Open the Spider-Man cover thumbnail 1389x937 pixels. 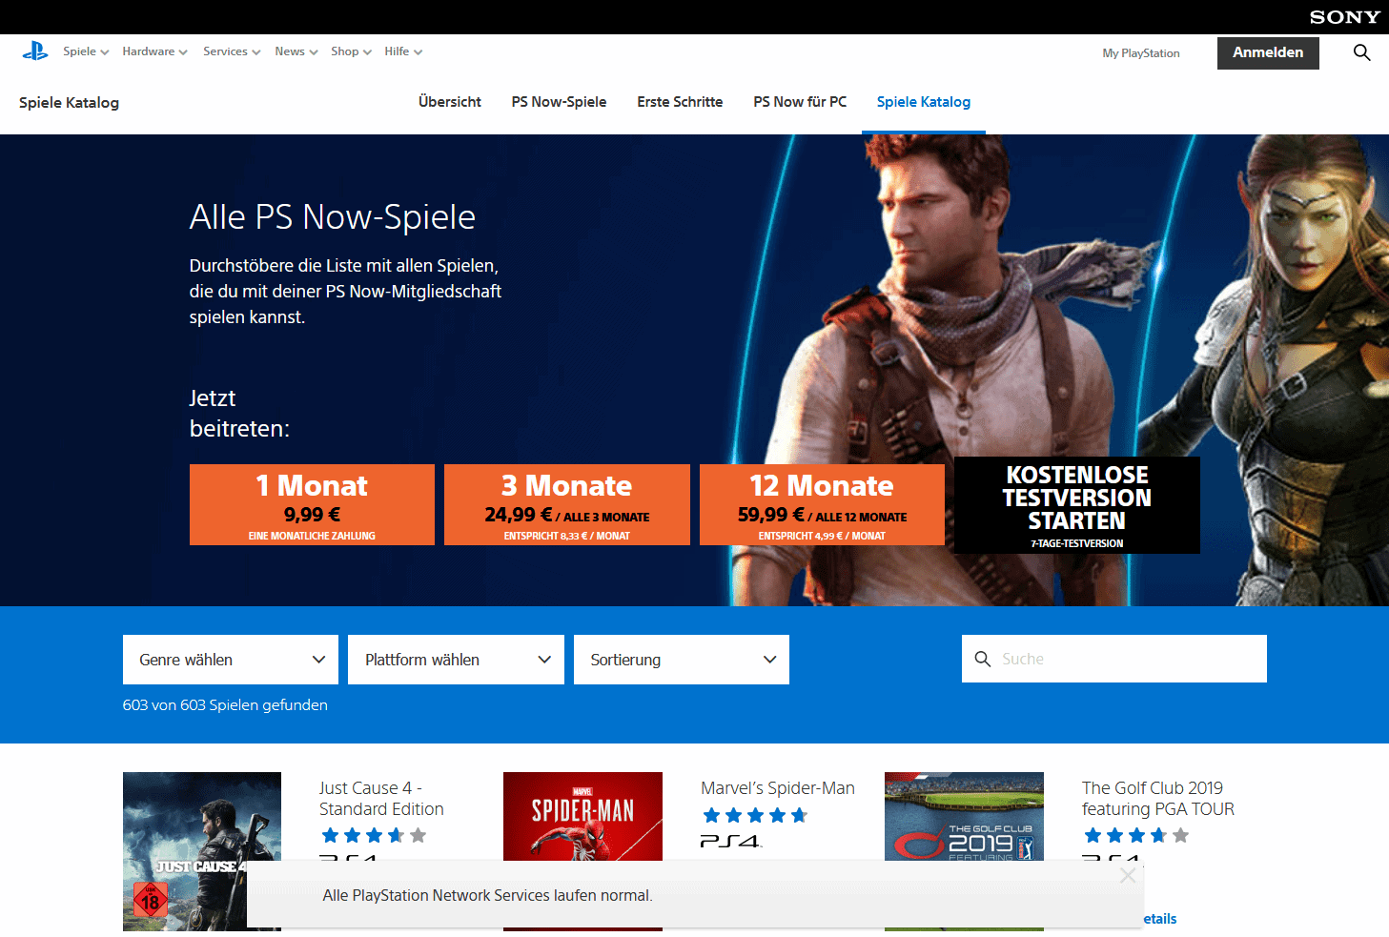tap(582, 851)
